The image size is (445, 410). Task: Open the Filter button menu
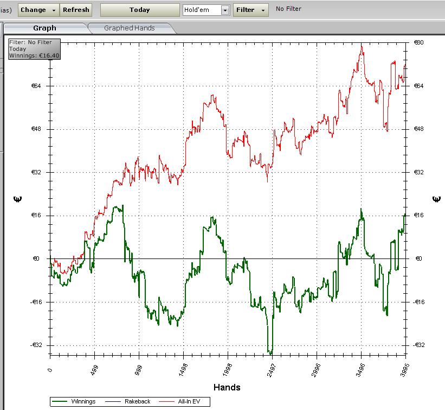[x=250, y=10]
